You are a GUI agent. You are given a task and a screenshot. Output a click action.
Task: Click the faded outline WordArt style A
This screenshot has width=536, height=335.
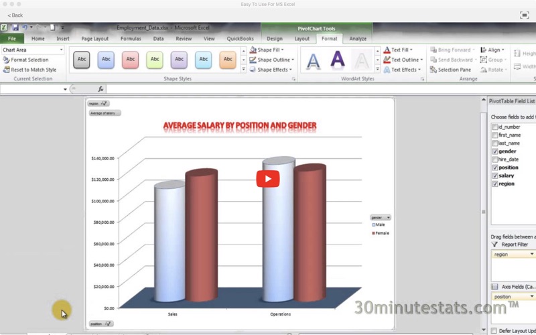[362, 60]
